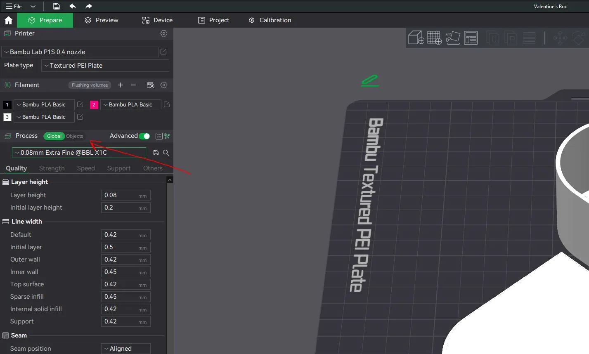Screen dimensions: 589x354
Task: Edit filament 3 preset
Action: [80, 117]
